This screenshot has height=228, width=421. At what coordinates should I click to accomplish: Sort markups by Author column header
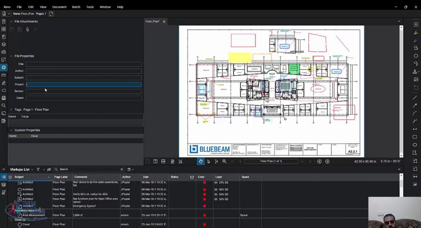click(126, 177)
